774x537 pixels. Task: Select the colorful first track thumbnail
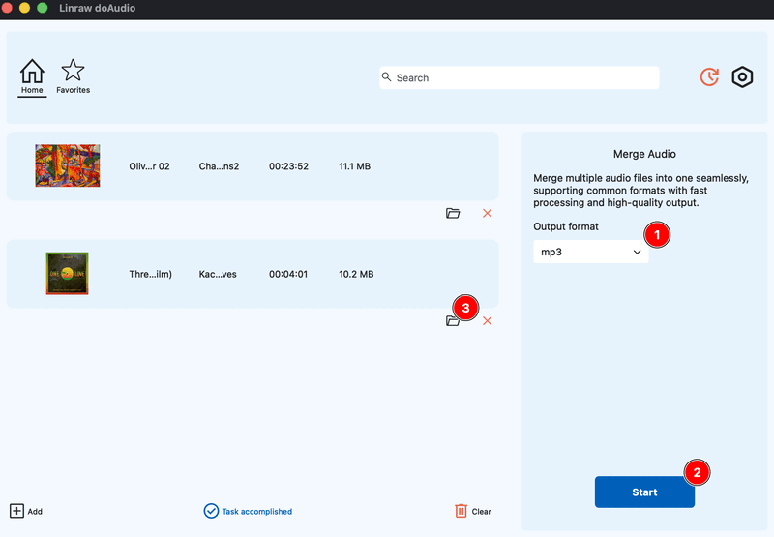pos(68,166)
